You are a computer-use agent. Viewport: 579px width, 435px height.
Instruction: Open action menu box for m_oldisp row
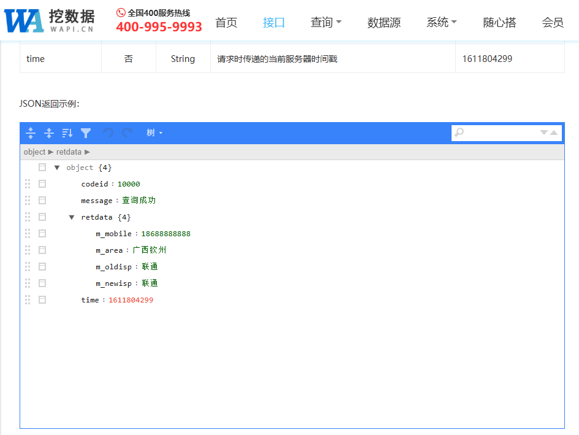[42, 267]
